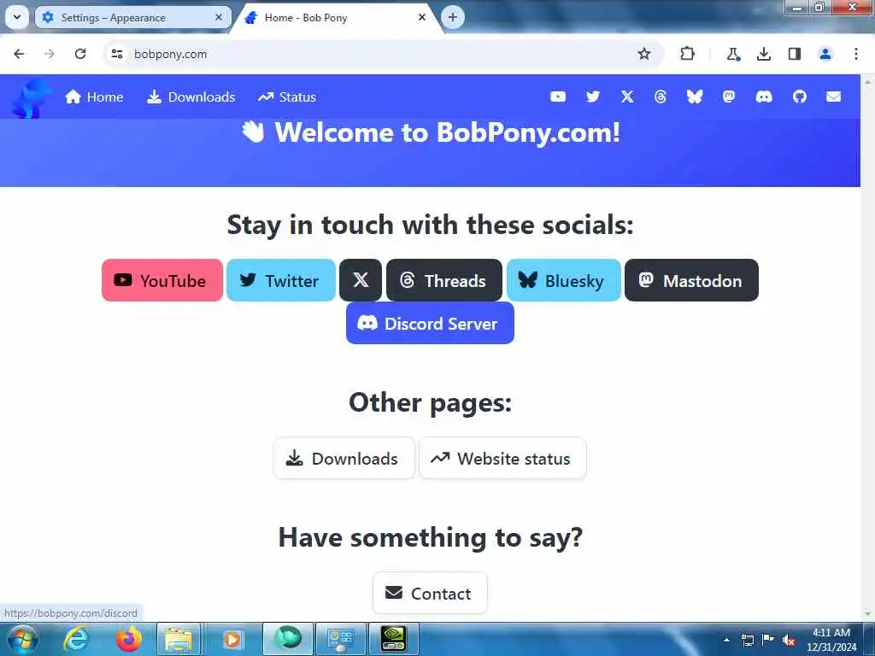
Task: Launch Internet Explorer from taskbar
Action: pyautogui.click(x=76, y=639)
